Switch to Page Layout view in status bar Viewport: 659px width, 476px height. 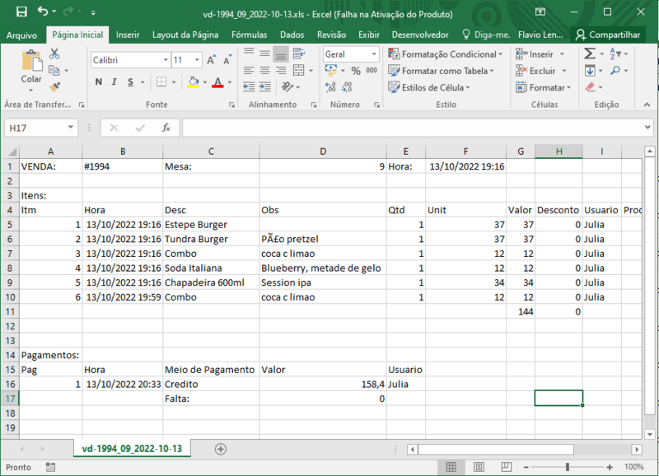[x=479, y=467]
